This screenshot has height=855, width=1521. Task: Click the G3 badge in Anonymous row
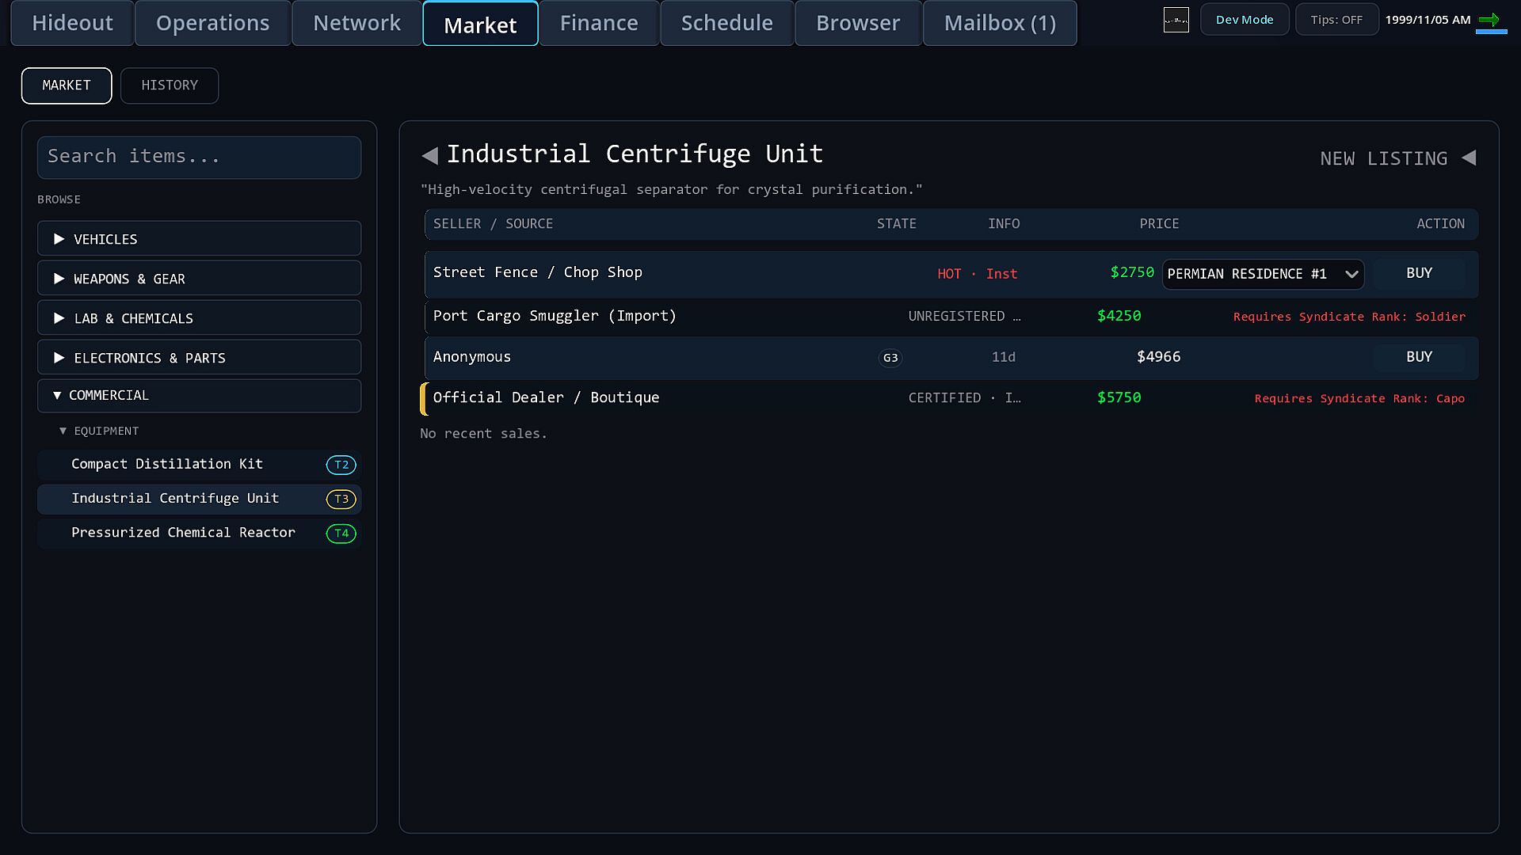890,358
